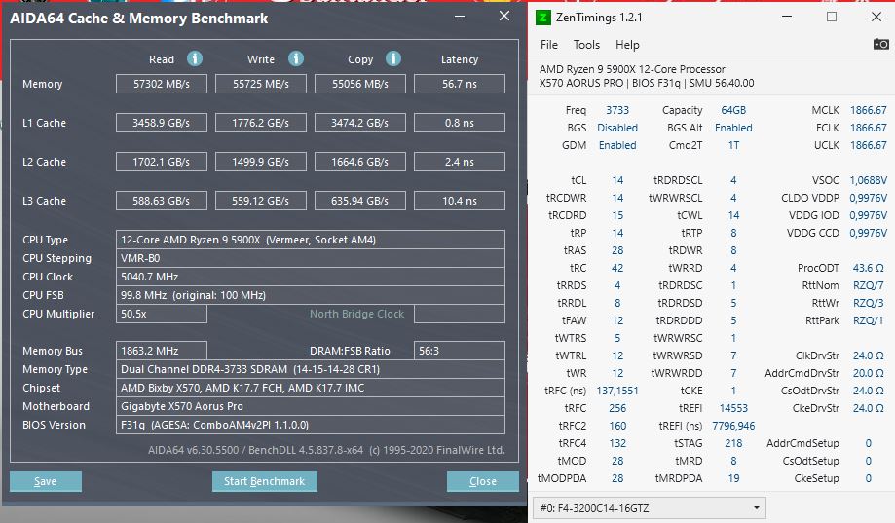Viewport: 895px width, 523px height.
Task: Click tRAS value 28 in ZenTimings
Action: point(617,250)
